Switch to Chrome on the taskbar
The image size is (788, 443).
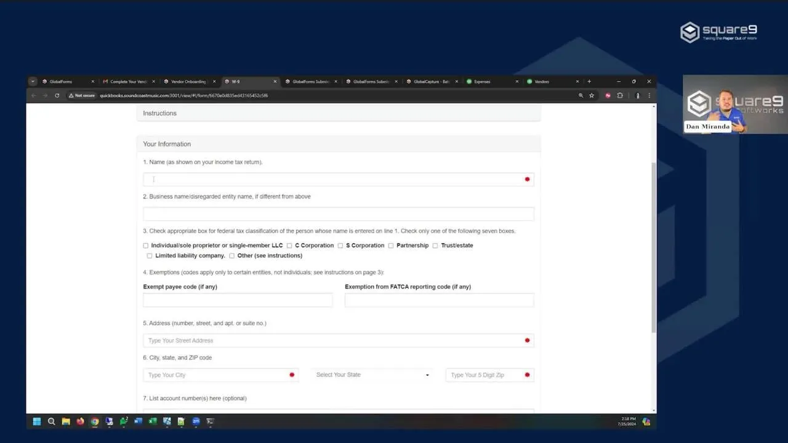(x=95, y=421)
